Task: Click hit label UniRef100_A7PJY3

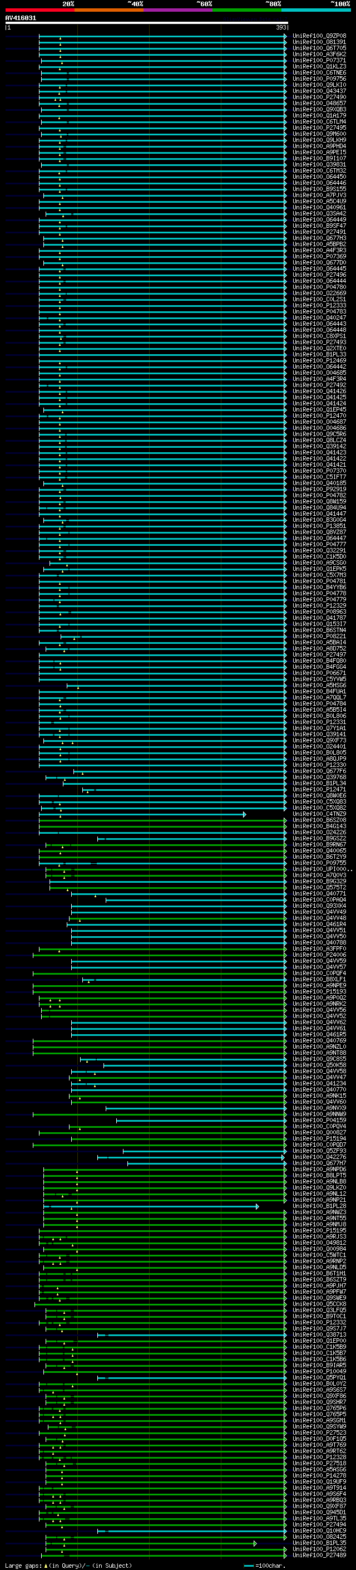Action: pyautogui.click(x=319, y=195)
